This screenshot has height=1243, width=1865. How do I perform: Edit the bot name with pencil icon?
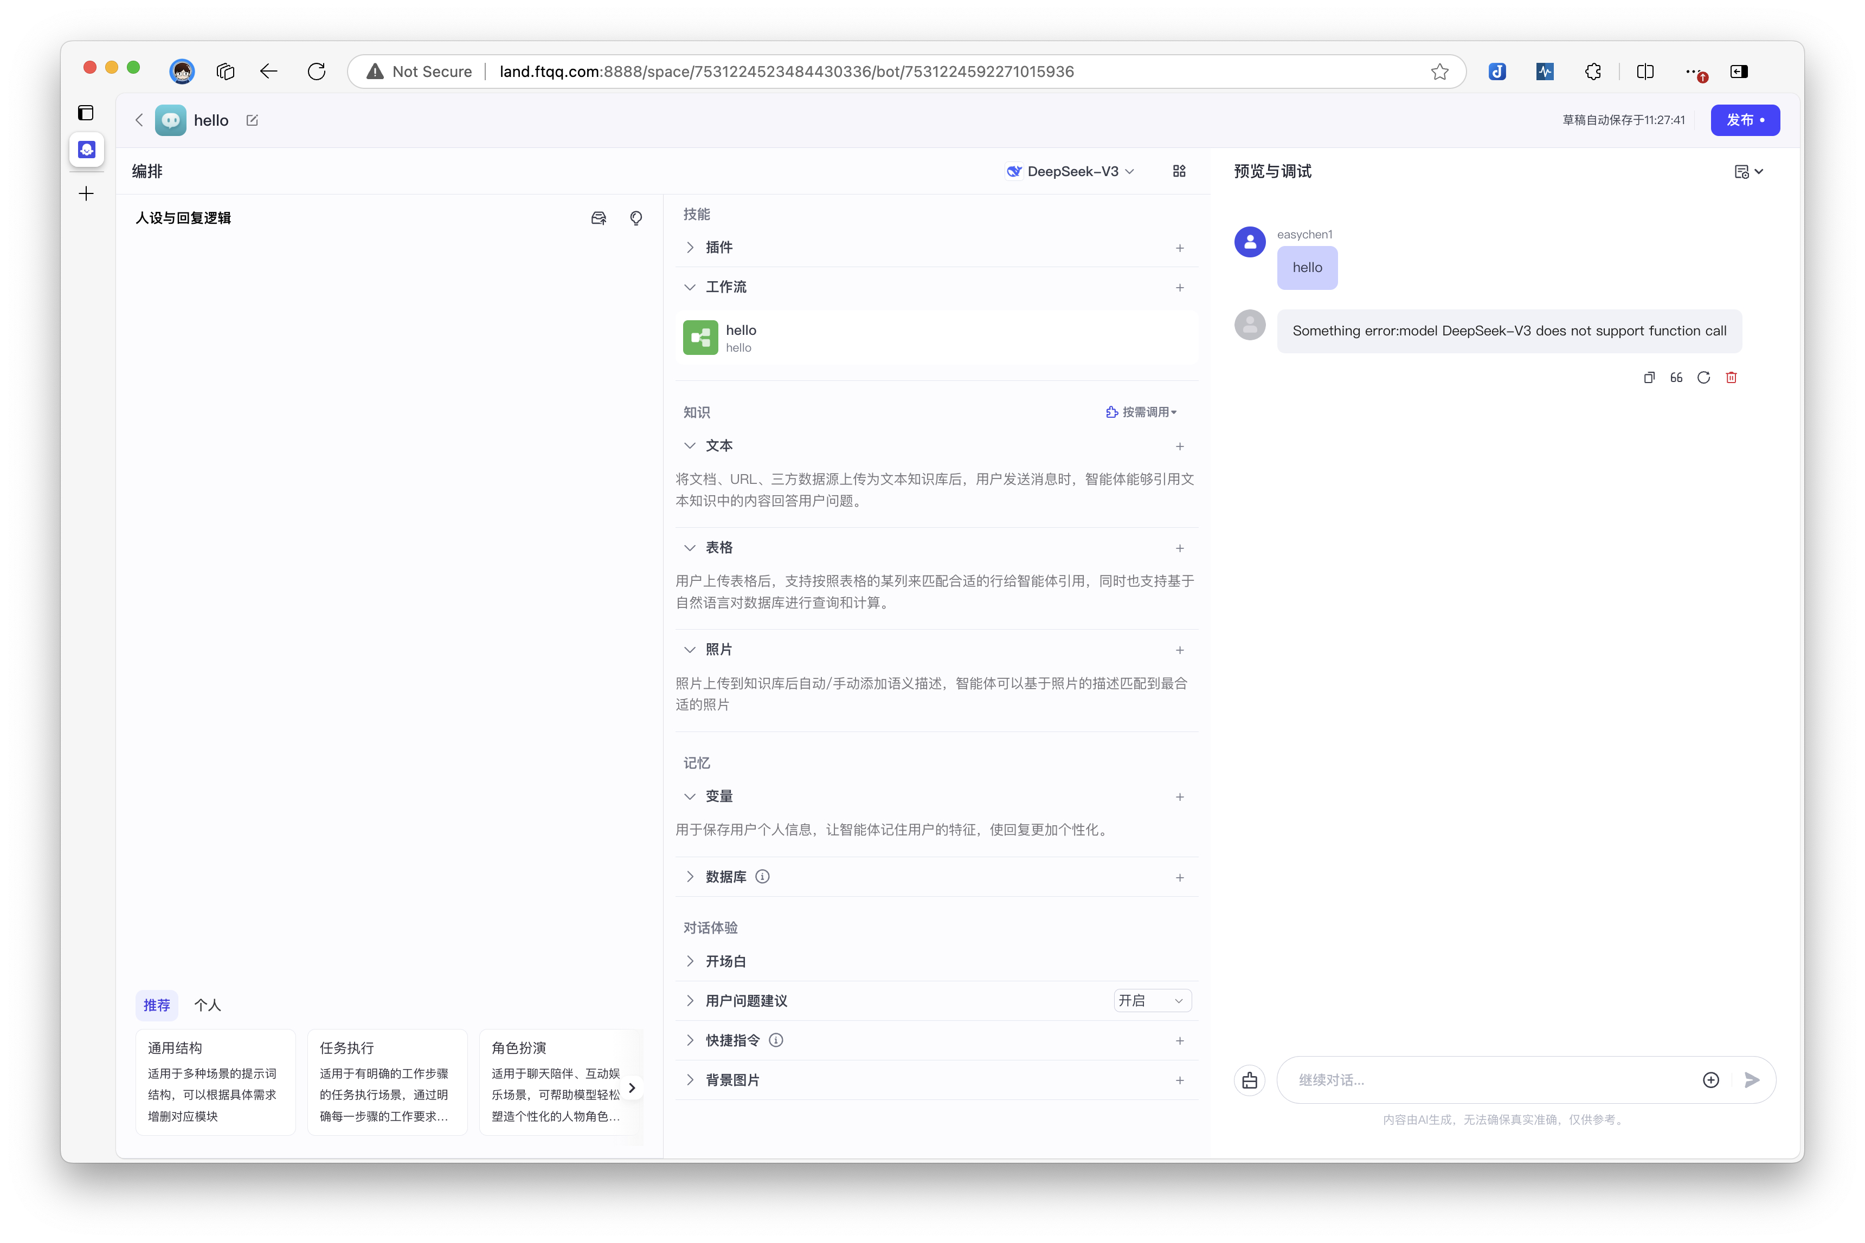[x=252, y=120]
